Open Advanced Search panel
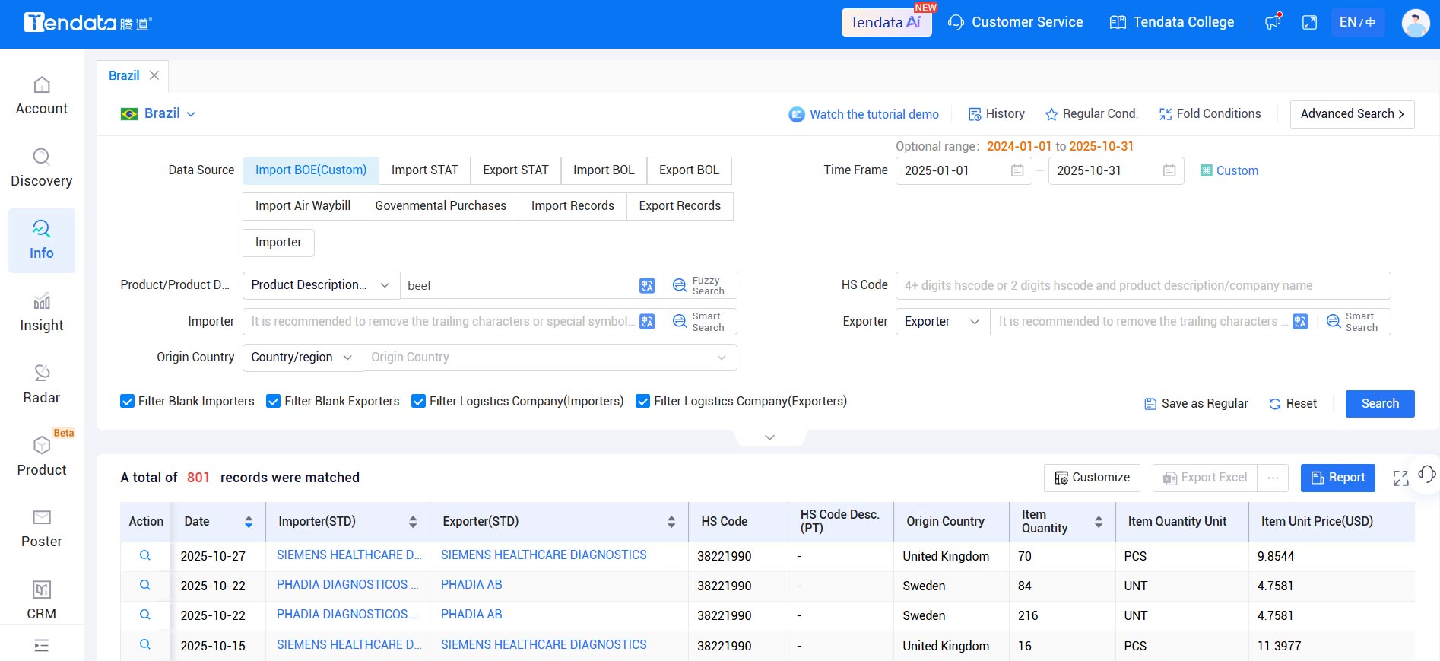The width and height of the screenshot is (1440, 661). click(x=1352, y=114)
